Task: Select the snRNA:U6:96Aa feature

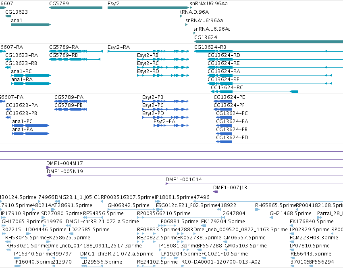Action: [x=186, y=25]
